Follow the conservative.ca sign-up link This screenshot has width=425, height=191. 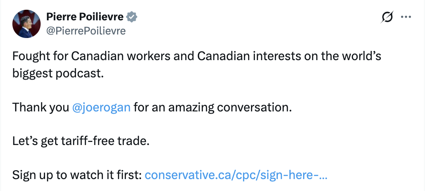(236, 175)
